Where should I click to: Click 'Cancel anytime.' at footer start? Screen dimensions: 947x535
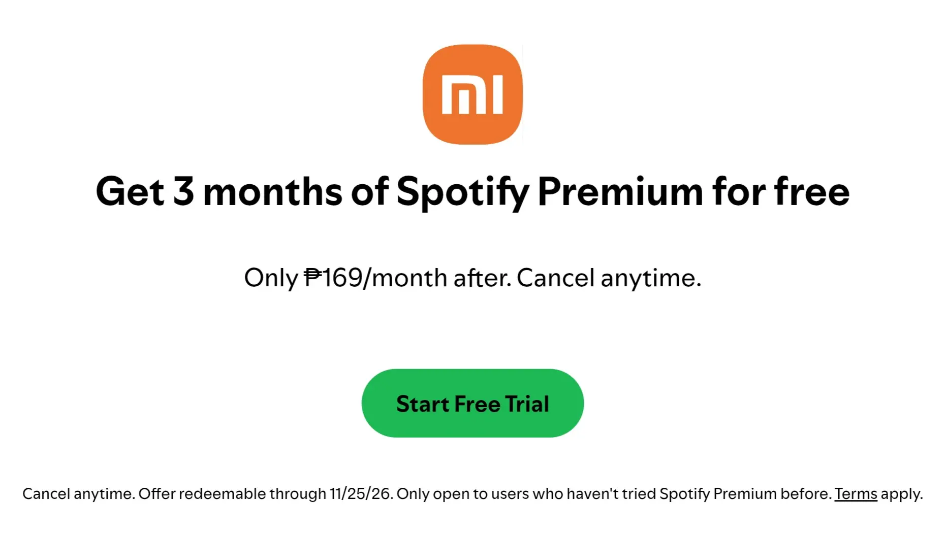pos(79,494)
